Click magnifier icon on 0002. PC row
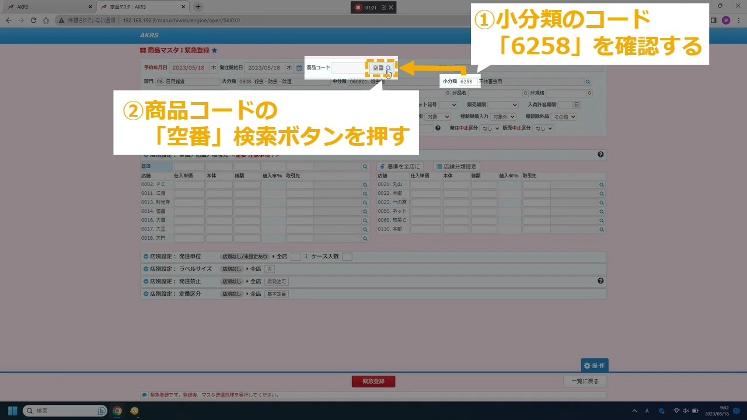The height and width of the screenshot is (420, 747). point(365,185)
